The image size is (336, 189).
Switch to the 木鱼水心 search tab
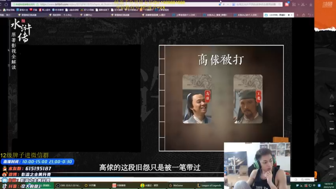pyautogui.click(x=216, y=15)
